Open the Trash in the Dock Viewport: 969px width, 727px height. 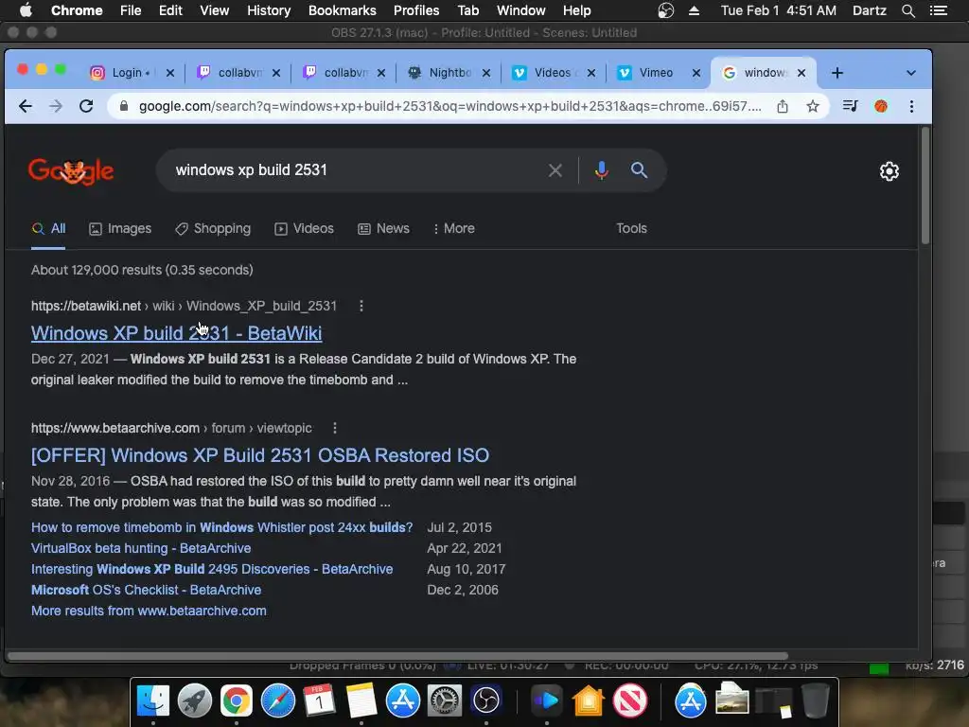point(816,701)
